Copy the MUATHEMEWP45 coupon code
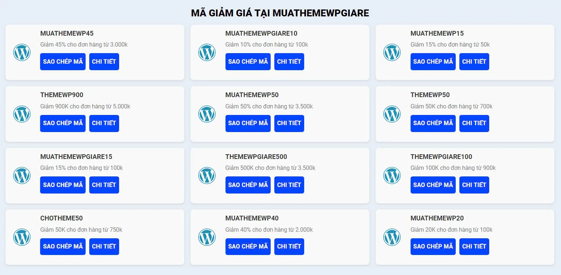The image size is (561, 275). click(63, 61)
